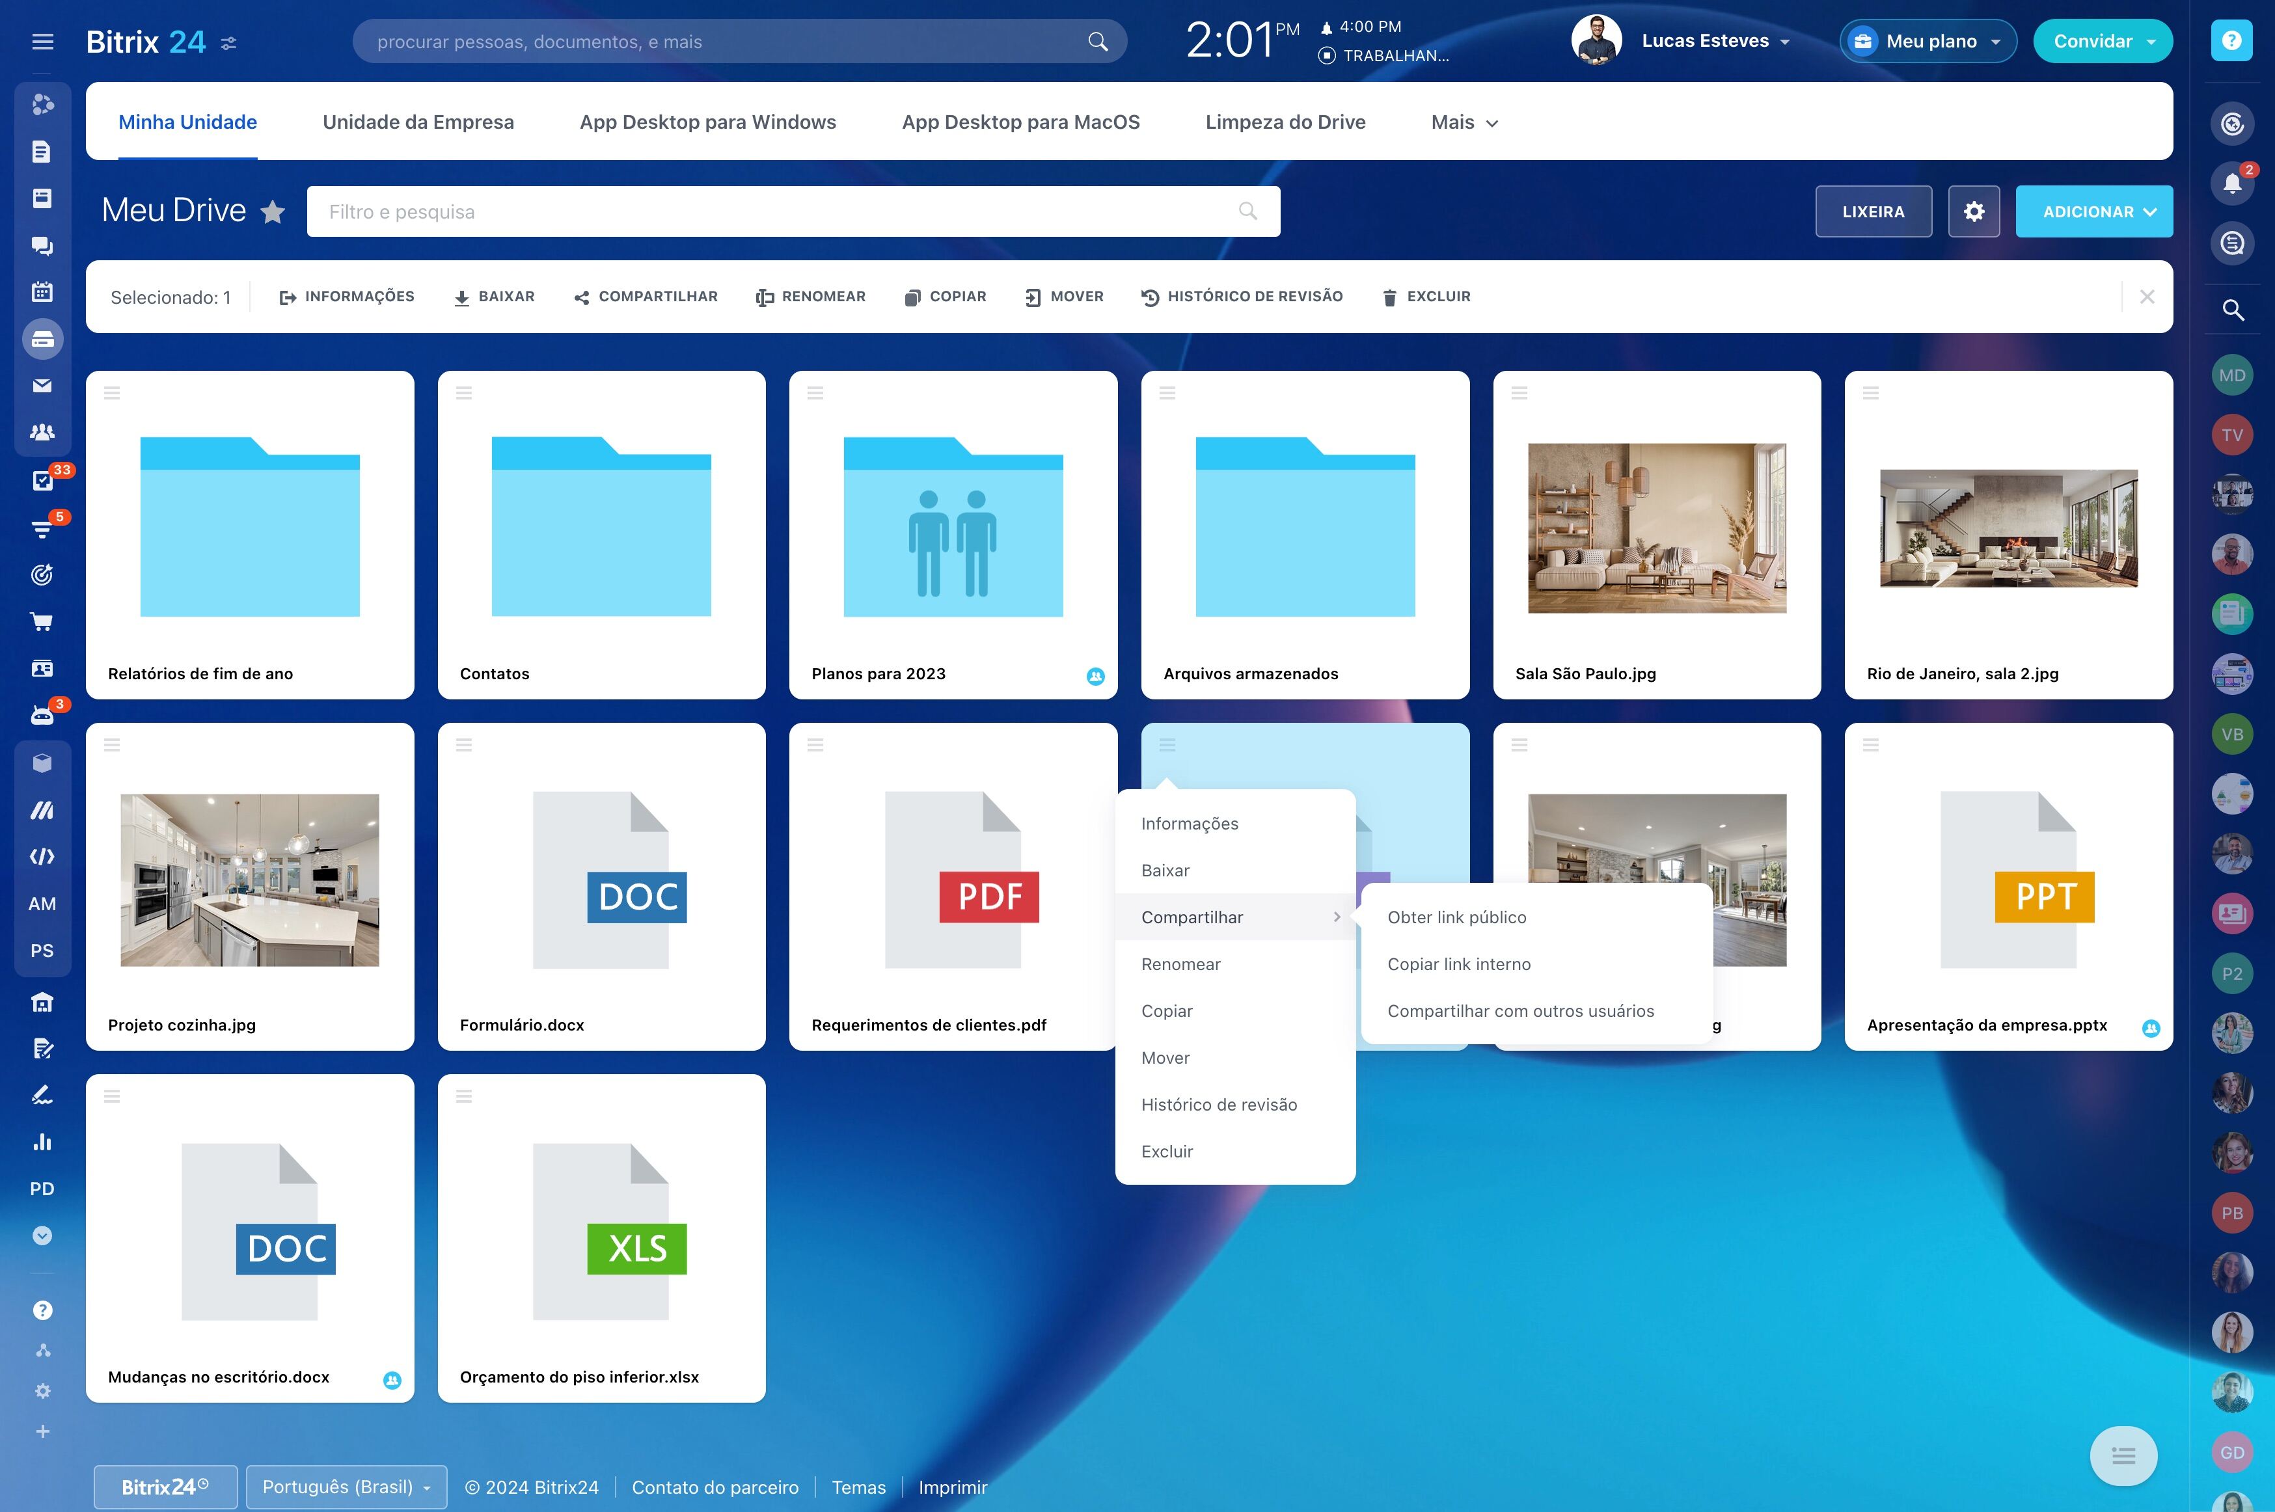2275x1512 pixels.
Task: Open the Sala São Paulo.jpg thumbnail
Action: click(1656, 528)
